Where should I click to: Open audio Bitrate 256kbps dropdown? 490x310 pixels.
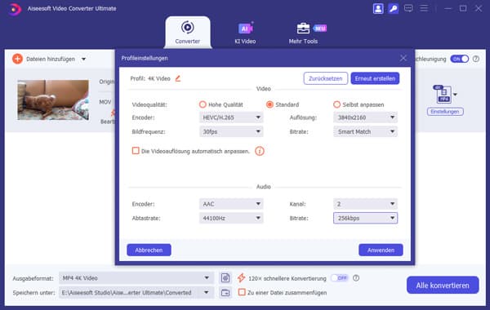coord(365,218)
